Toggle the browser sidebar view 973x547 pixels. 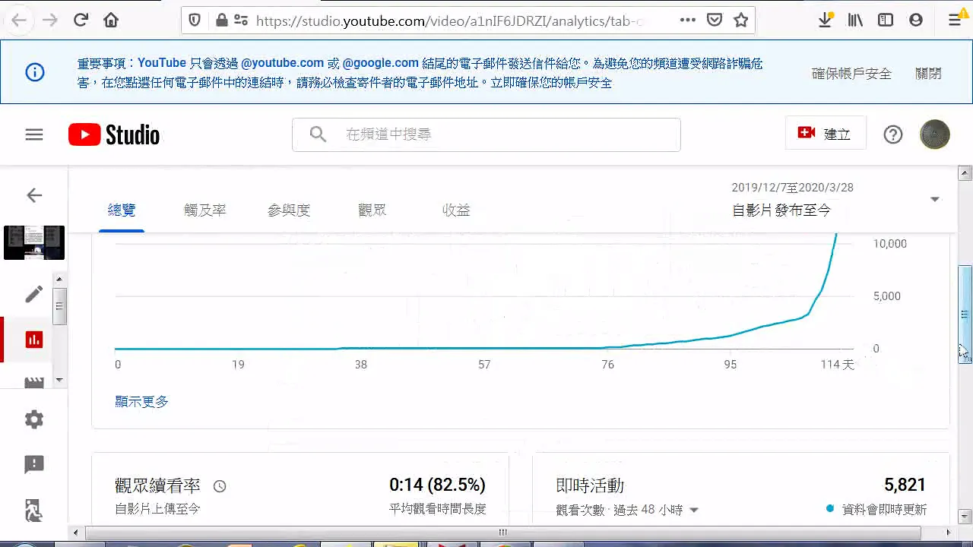(886, 21)
